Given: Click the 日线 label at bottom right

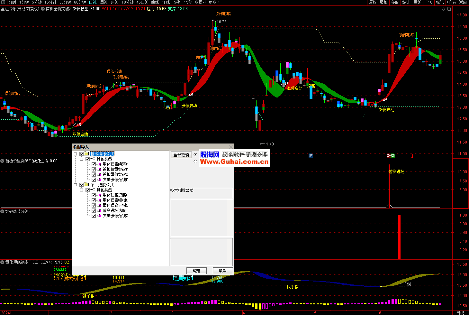Looking at the screenshot, I should [x=460, y=313].
